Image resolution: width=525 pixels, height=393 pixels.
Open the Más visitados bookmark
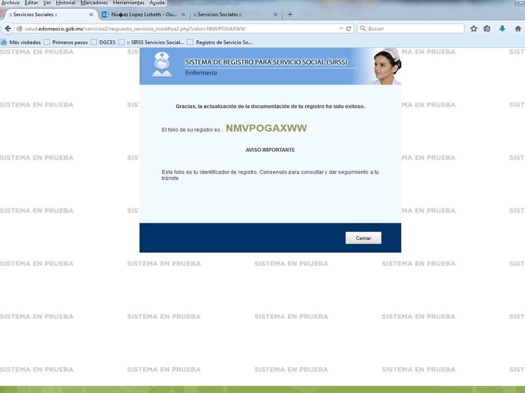click(x=21, y=43)
